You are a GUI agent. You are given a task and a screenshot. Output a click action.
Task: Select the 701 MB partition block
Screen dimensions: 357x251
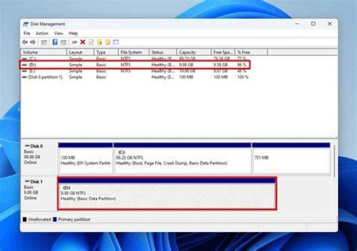point(291,159)
